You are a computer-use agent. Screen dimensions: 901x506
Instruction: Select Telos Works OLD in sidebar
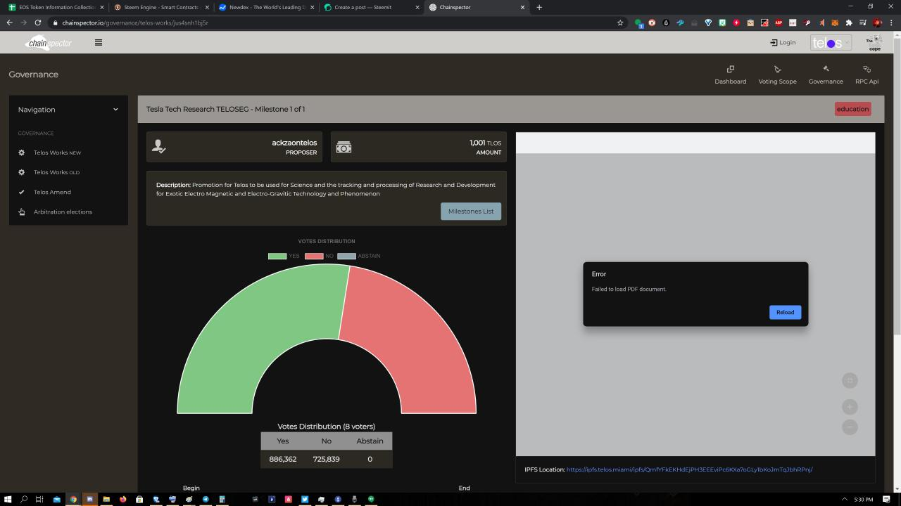(57, 172)
